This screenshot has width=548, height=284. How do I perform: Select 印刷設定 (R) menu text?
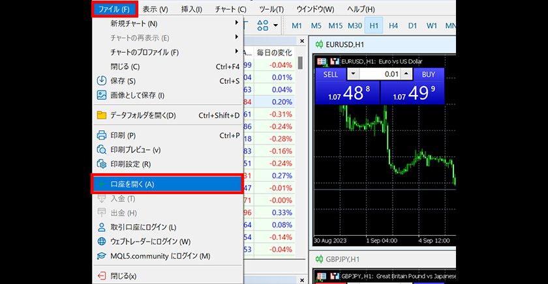(x=130, y=164)
